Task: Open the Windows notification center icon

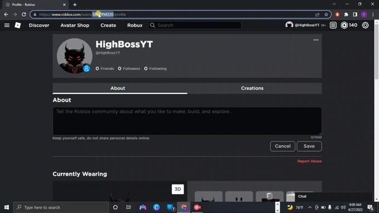Action: pos(370,207)
